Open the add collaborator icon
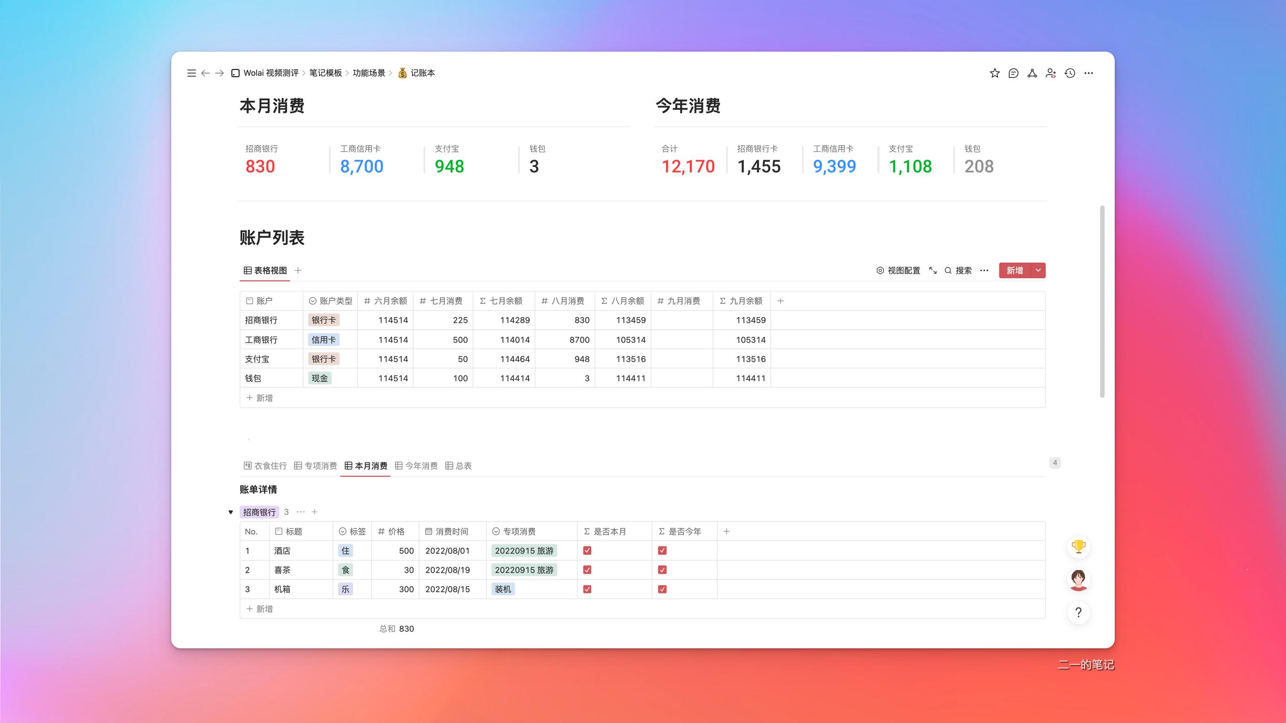The width and height of the screenshot is (1286, 723). pyautogui.click(x=1051, y=73)
